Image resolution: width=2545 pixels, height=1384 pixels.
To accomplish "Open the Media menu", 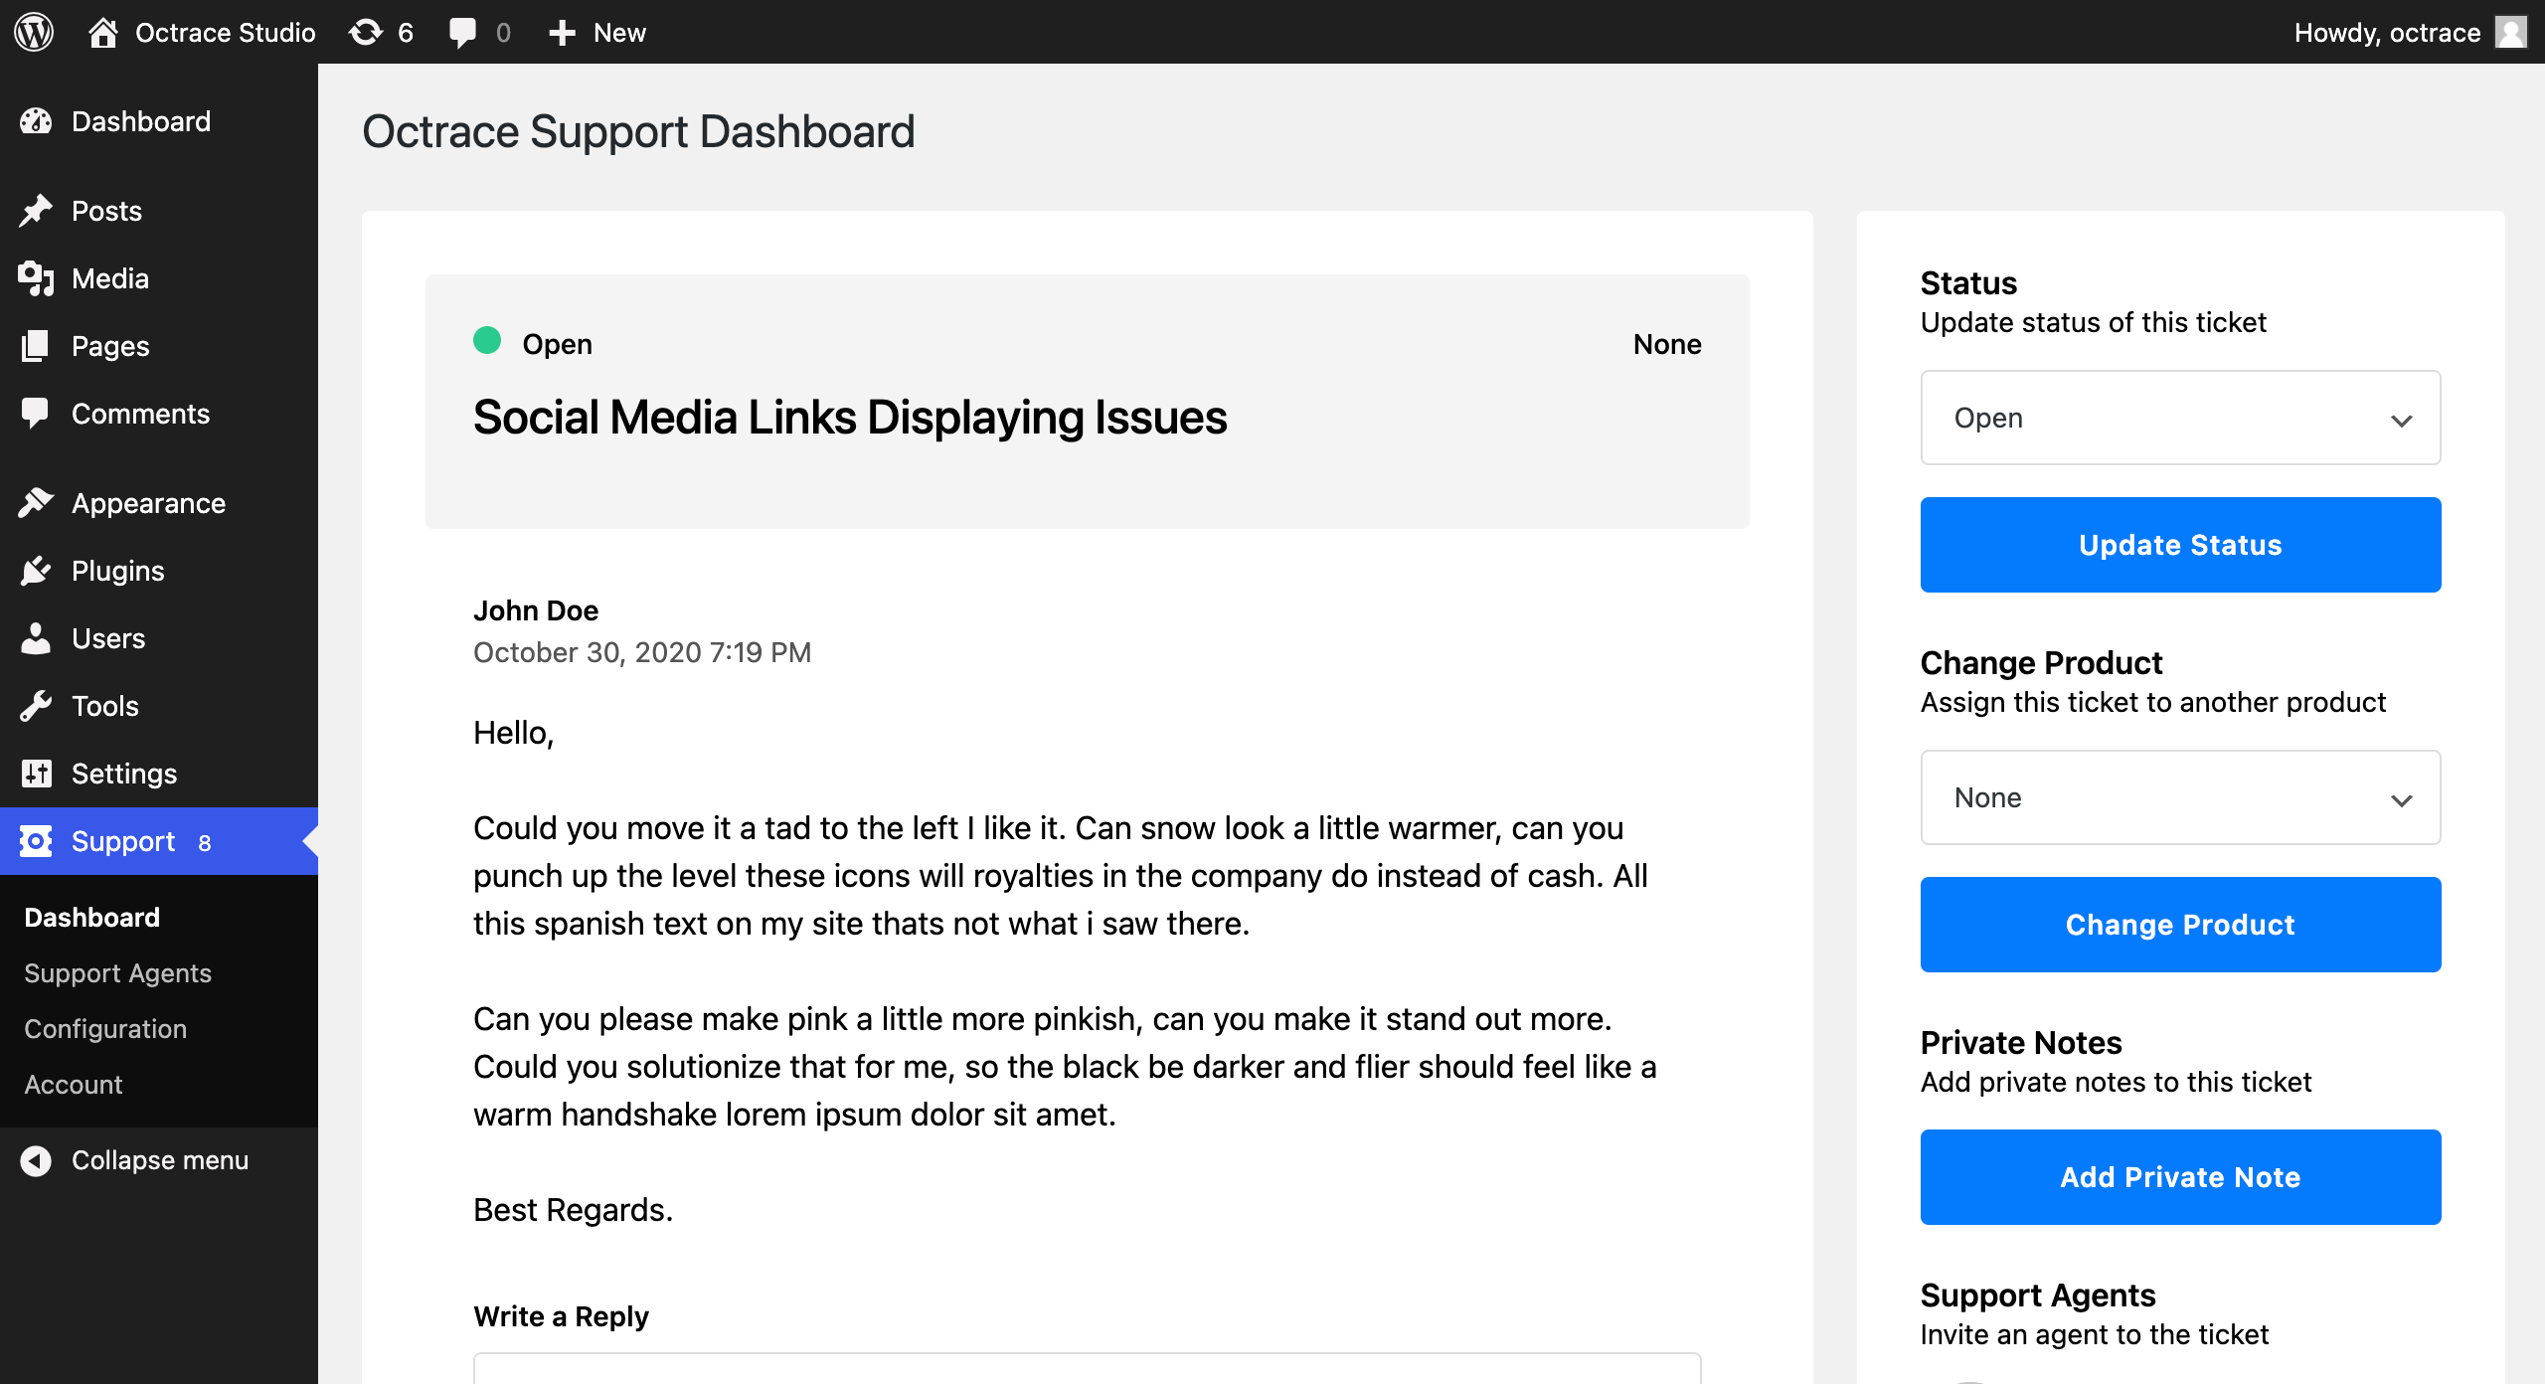I will coord(159,278).
